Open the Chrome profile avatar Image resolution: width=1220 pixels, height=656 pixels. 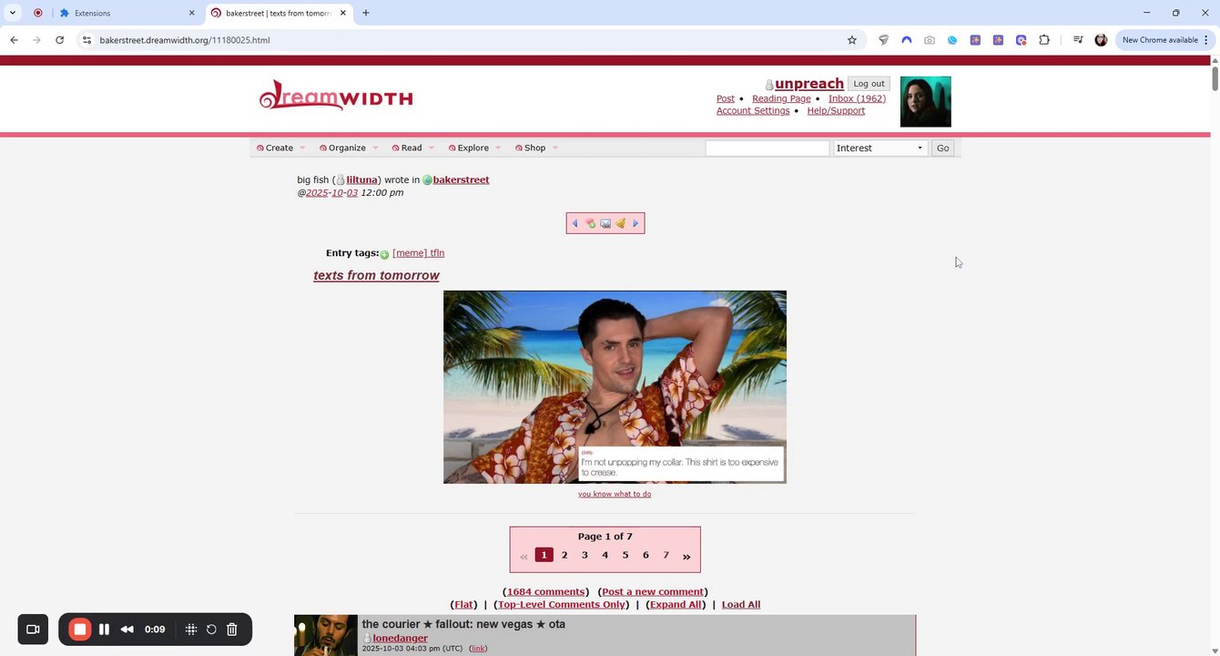1101,40
